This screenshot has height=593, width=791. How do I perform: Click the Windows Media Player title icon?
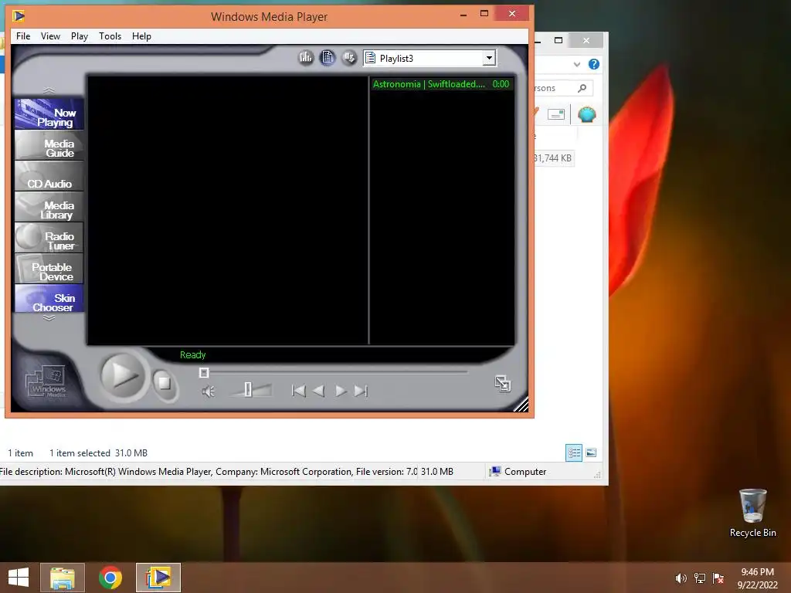coord(19,16)
